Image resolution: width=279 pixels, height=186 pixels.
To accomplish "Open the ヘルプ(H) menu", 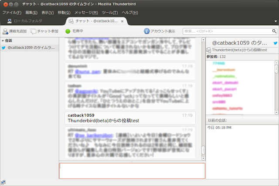I will (x=130, y=13).
